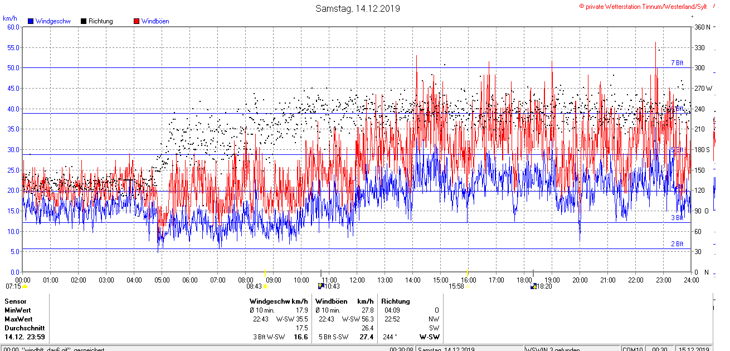Click the 5 Bft S-SW gust reading
Viewport: 730px width, 351px height.
(335, 337)
